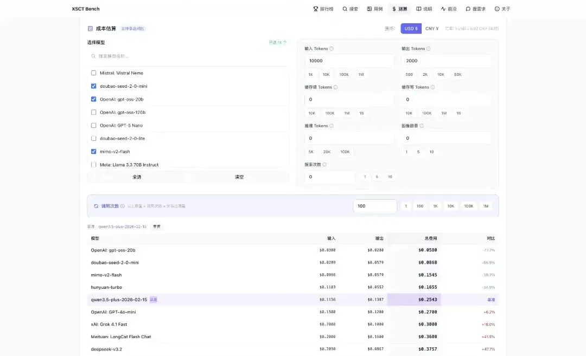Set reasoning tokens preset 5K

(311, 152)
